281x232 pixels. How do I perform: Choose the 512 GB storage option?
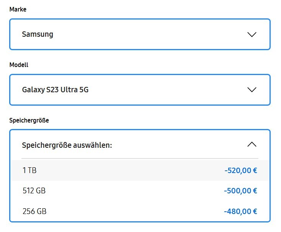tap(140, 191)
